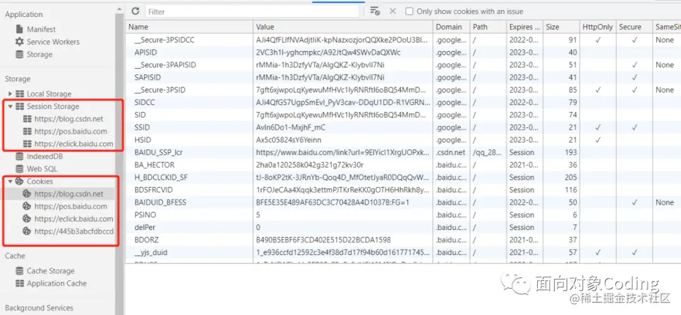Click the IndexedDB database icon

(x=20, y=156)
